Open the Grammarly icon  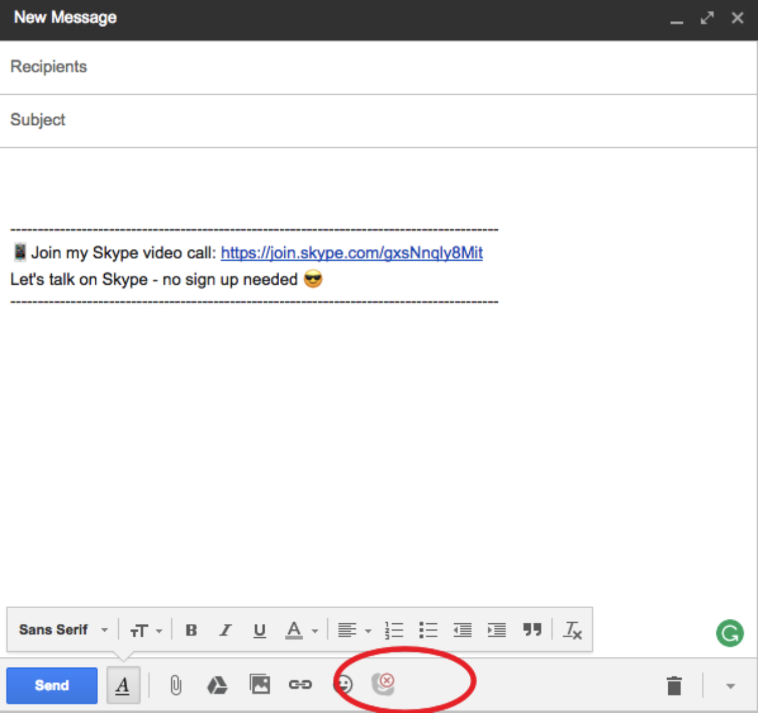coord(730,633)
